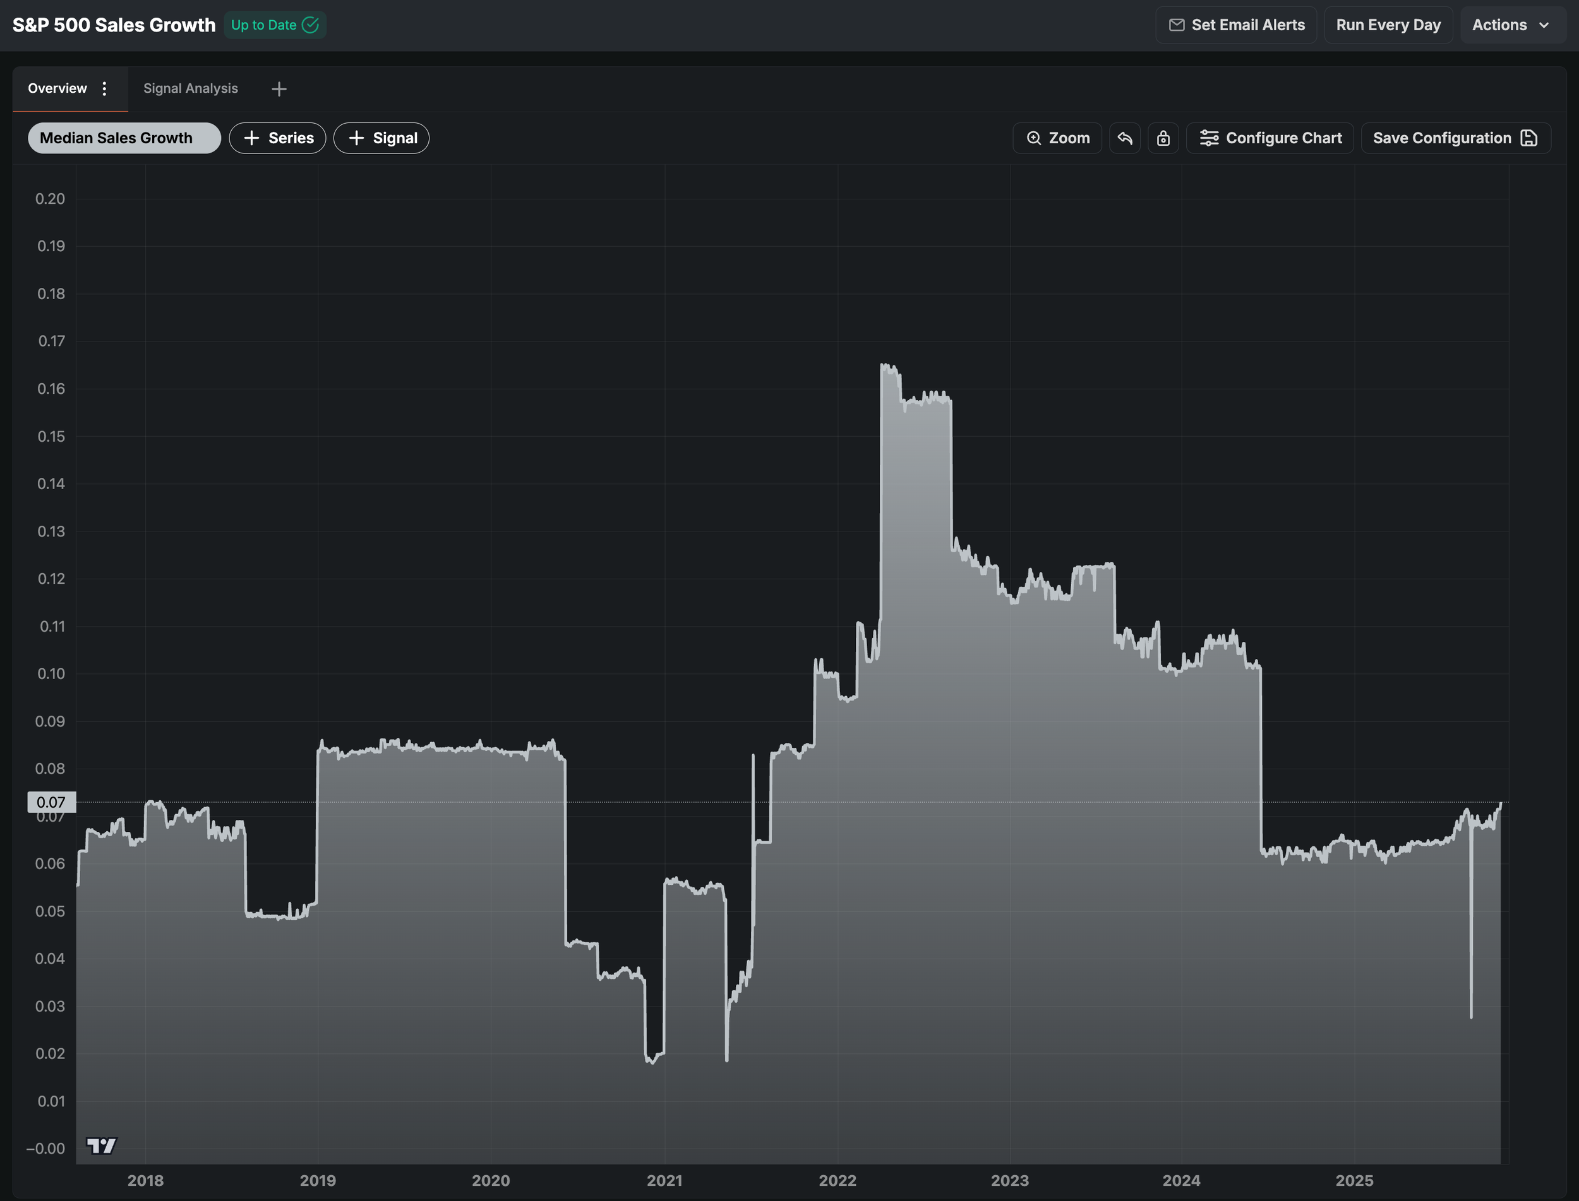Click the undo arrow icon
The height and width of the screenshot is (1201, 1579).
(x=1125, y=138)
